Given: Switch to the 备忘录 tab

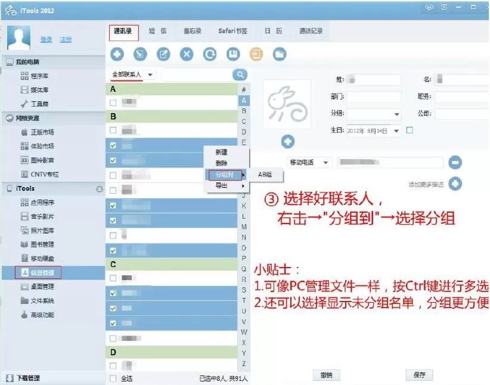Looking at the screenshot, I should pyautogui.click(x=192, y=31).
